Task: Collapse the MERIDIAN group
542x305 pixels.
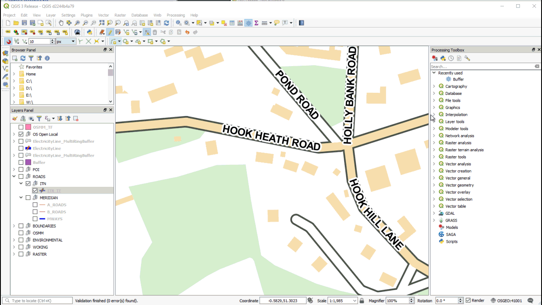Action: click(x=21, y=198)
